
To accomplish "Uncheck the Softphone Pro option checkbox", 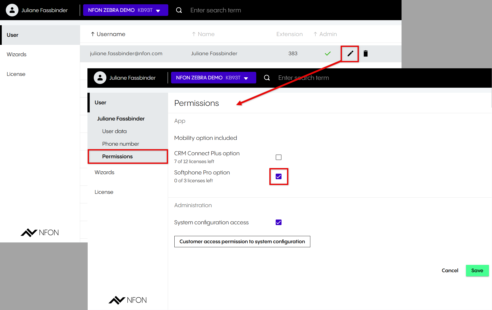I will [x=278, y=176].
